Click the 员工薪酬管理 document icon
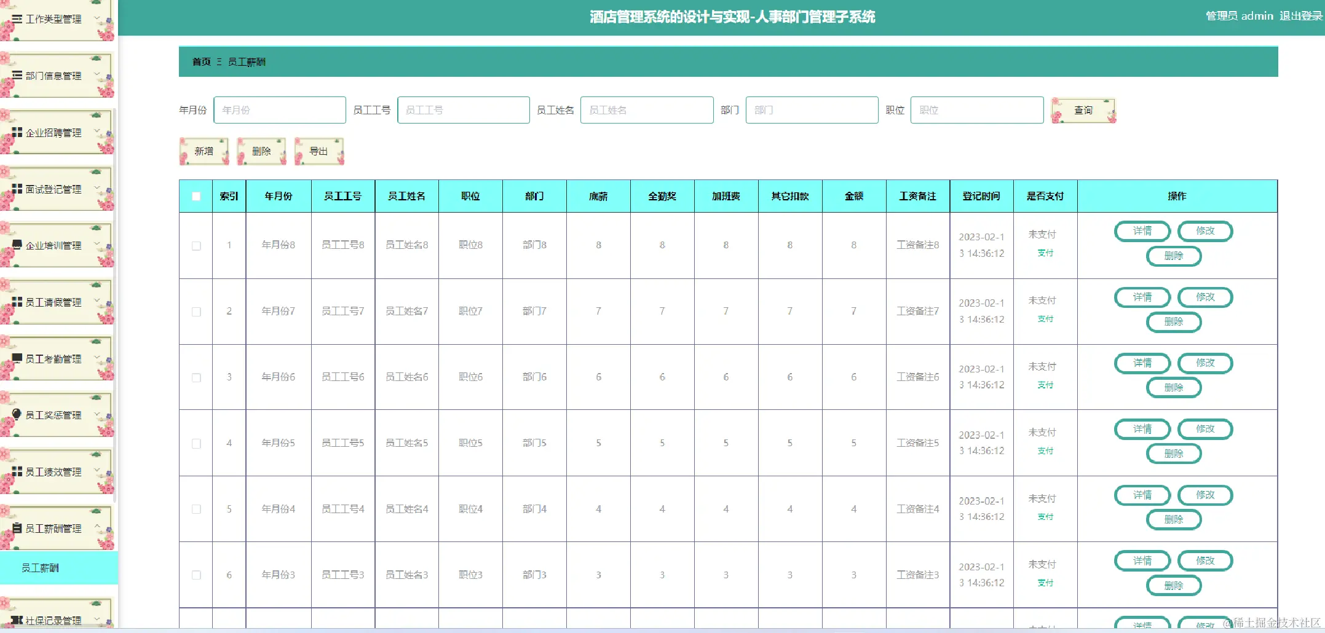Viewport: 1325px width, 633px height. 17,528
